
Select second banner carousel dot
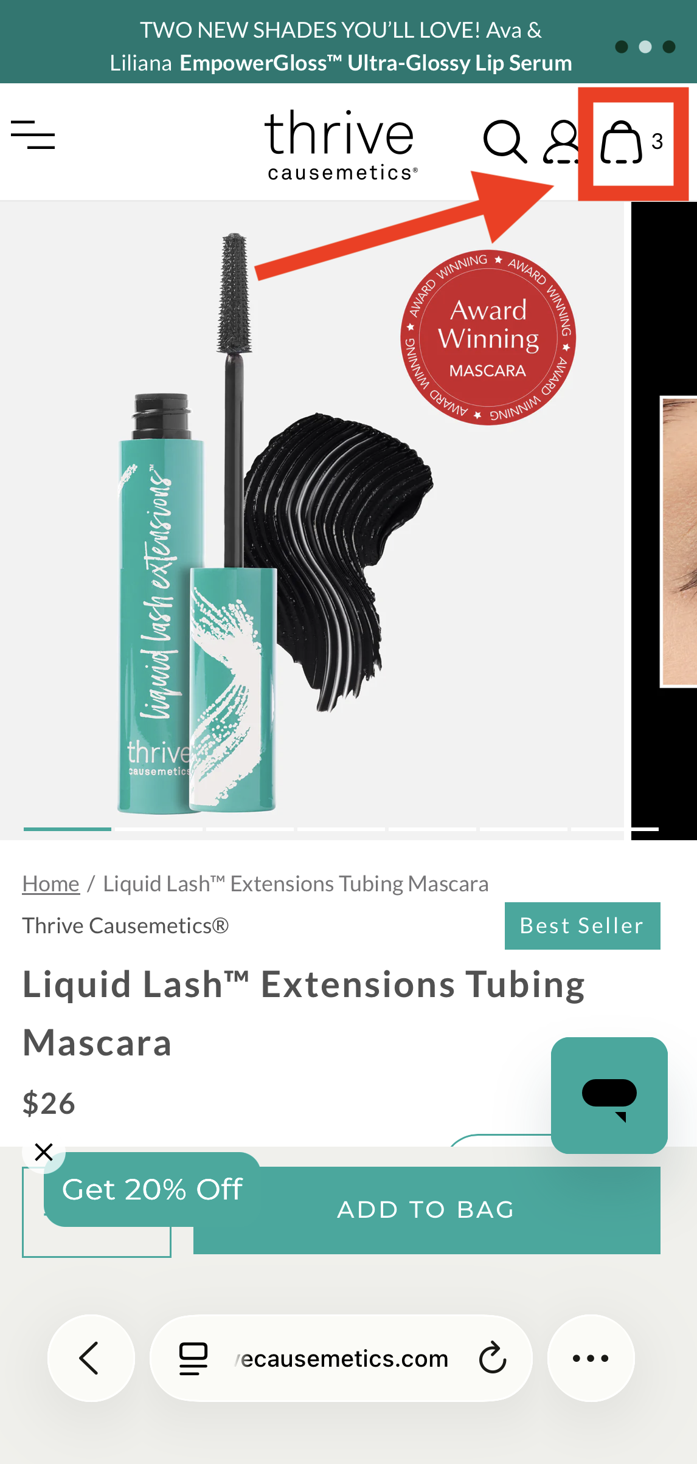[645, 47]
